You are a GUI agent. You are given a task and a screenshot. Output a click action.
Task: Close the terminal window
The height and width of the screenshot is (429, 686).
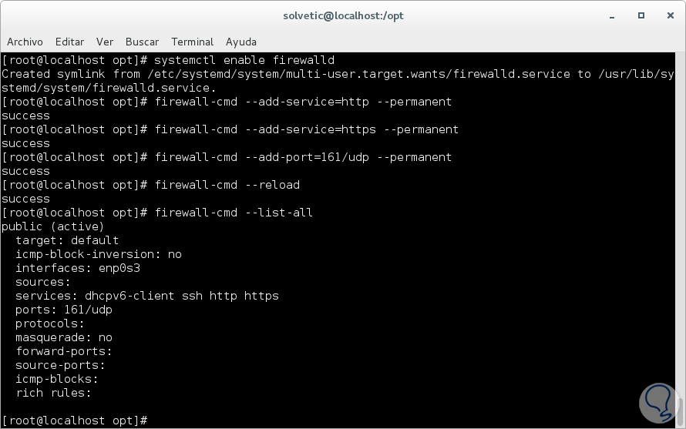point(666,15)
